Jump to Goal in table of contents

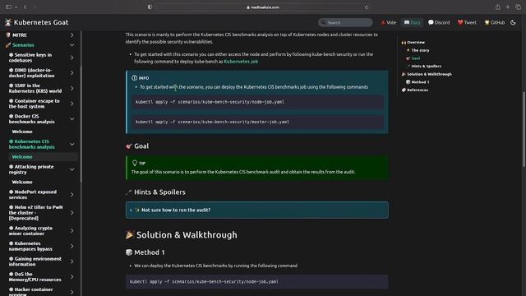416,58
